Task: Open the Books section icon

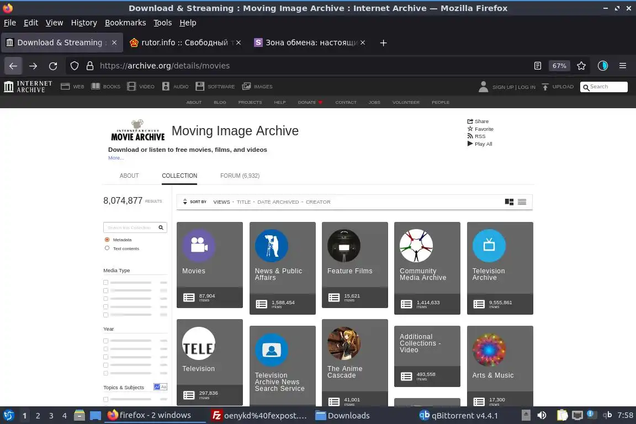Action: [96, 87]
